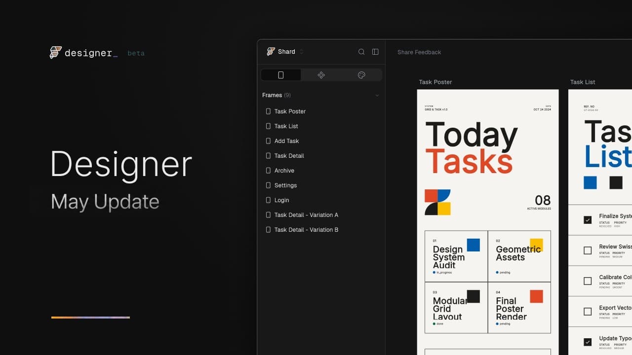Click Share Feedback link
The width and height of the screenshot is (632, 355).
(419, 52)
